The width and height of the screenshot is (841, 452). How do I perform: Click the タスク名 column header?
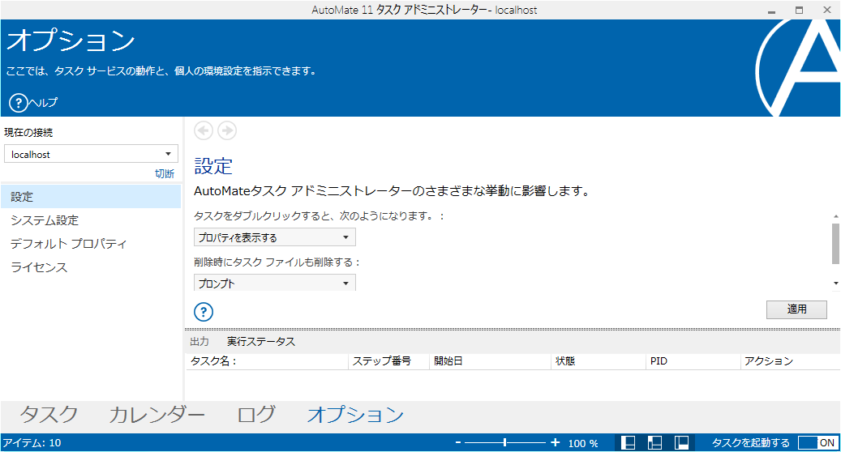(267, 361)
